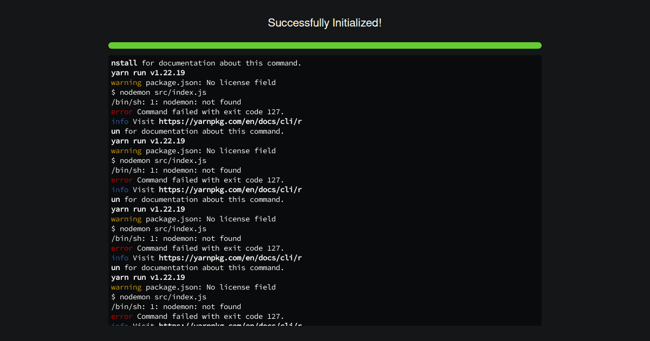650x341 pixels.
Task: Click the second "un for documentation" line
Action: [198, 200]
